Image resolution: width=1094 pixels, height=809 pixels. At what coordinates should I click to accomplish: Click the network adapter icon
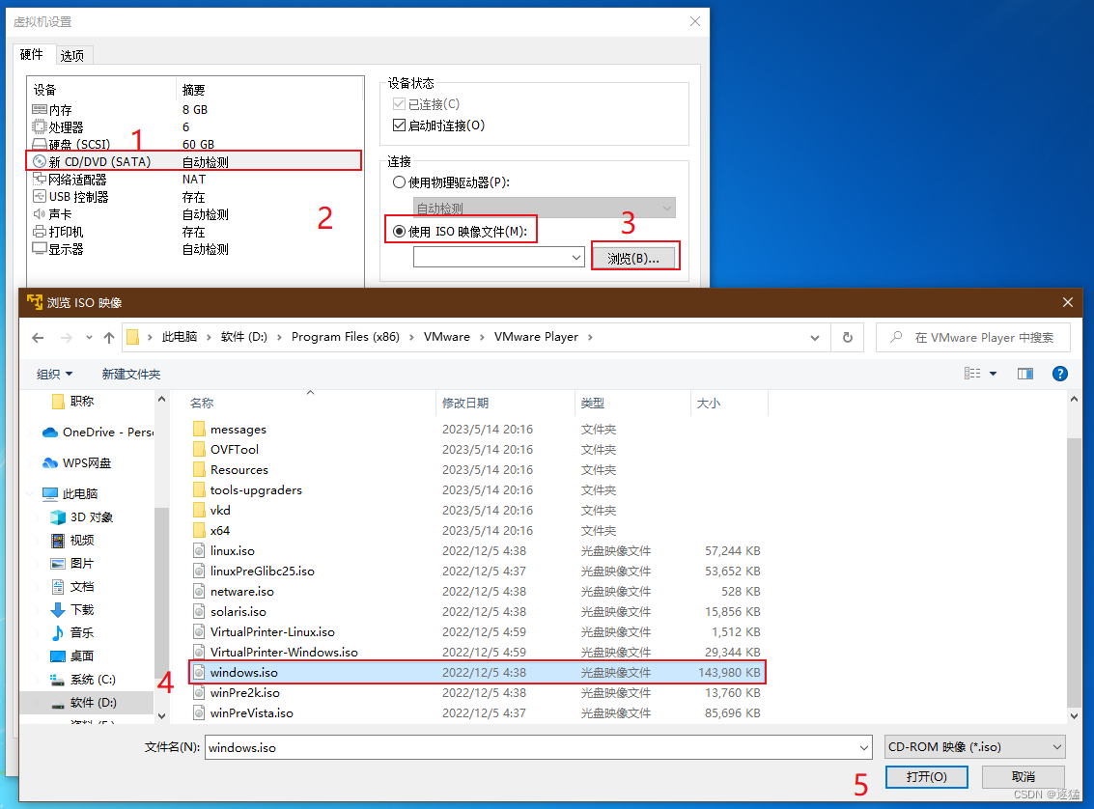pyautogui.click(x=40, y=180)
